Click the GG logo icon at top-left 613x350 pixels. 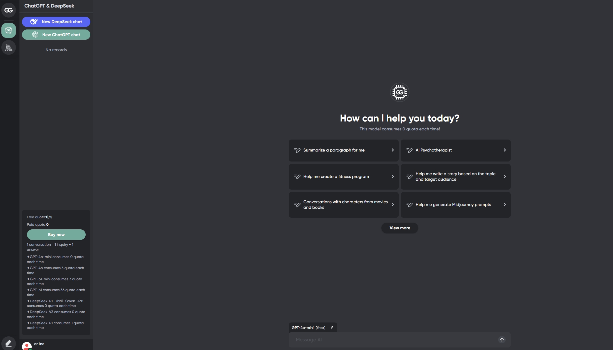point(9,10)
